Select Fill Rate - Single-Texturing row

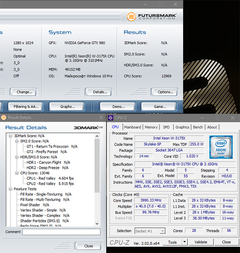pyautogui.click(x=46, y=194)
